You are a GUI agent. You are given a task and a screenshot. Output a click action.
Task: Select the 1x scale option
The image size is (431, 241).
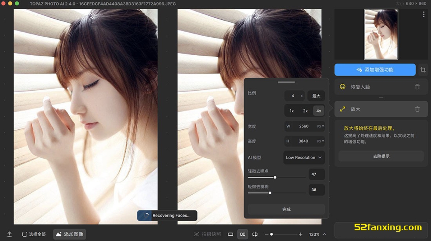pyautogui.click(x=292, y=111)
